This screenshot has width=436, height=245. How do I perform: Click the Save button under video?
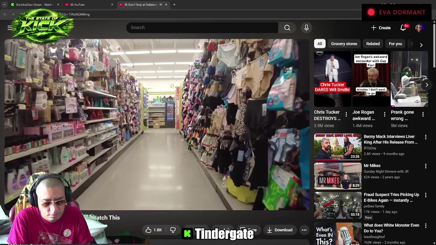(x=248, y=230)
